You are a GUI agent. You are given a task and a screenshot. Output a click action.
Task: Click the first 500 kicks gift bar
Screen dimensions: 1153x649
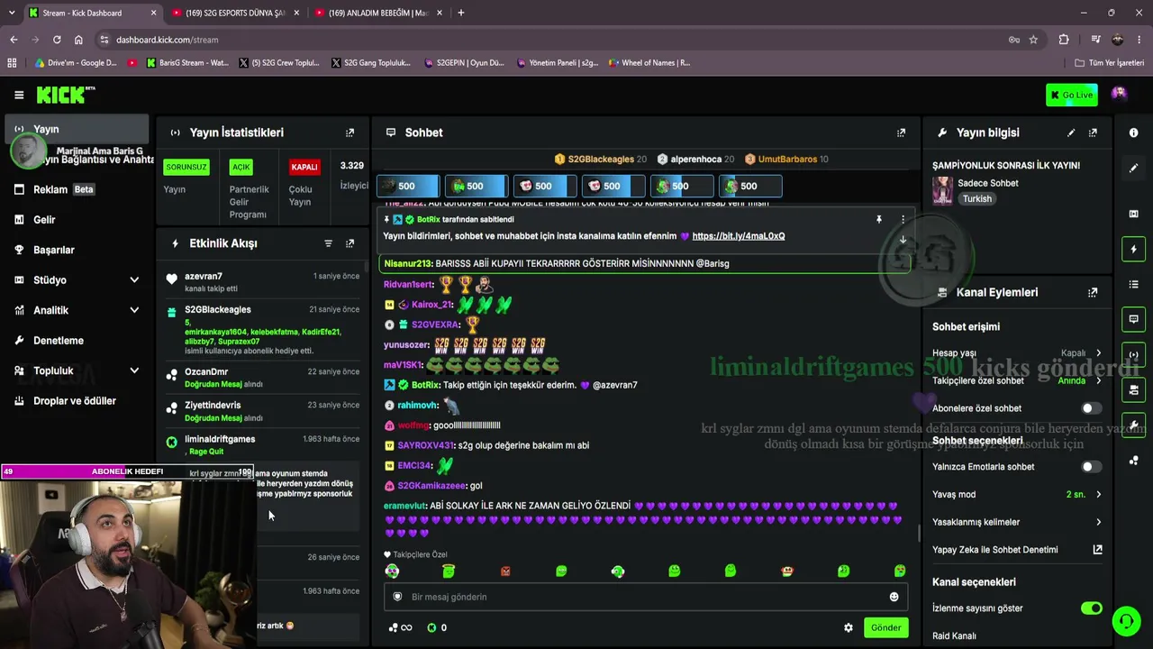407,187
